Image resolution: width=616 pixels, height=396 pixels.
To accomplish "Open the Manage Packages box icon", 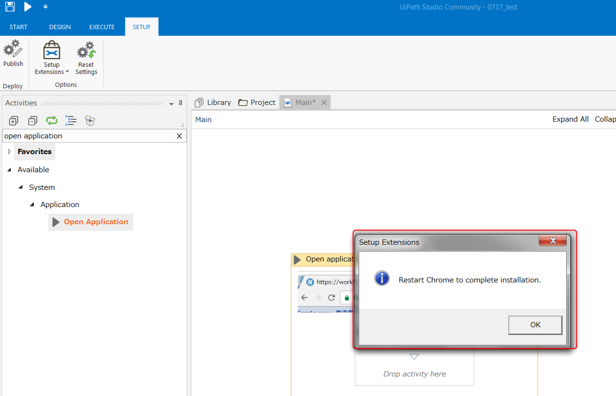I will pos(90,121).
